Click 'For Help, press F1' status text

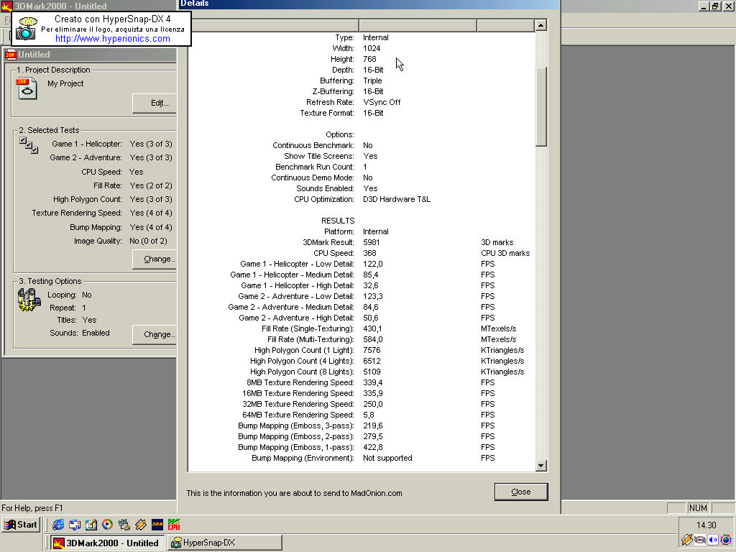coord(32,508)
